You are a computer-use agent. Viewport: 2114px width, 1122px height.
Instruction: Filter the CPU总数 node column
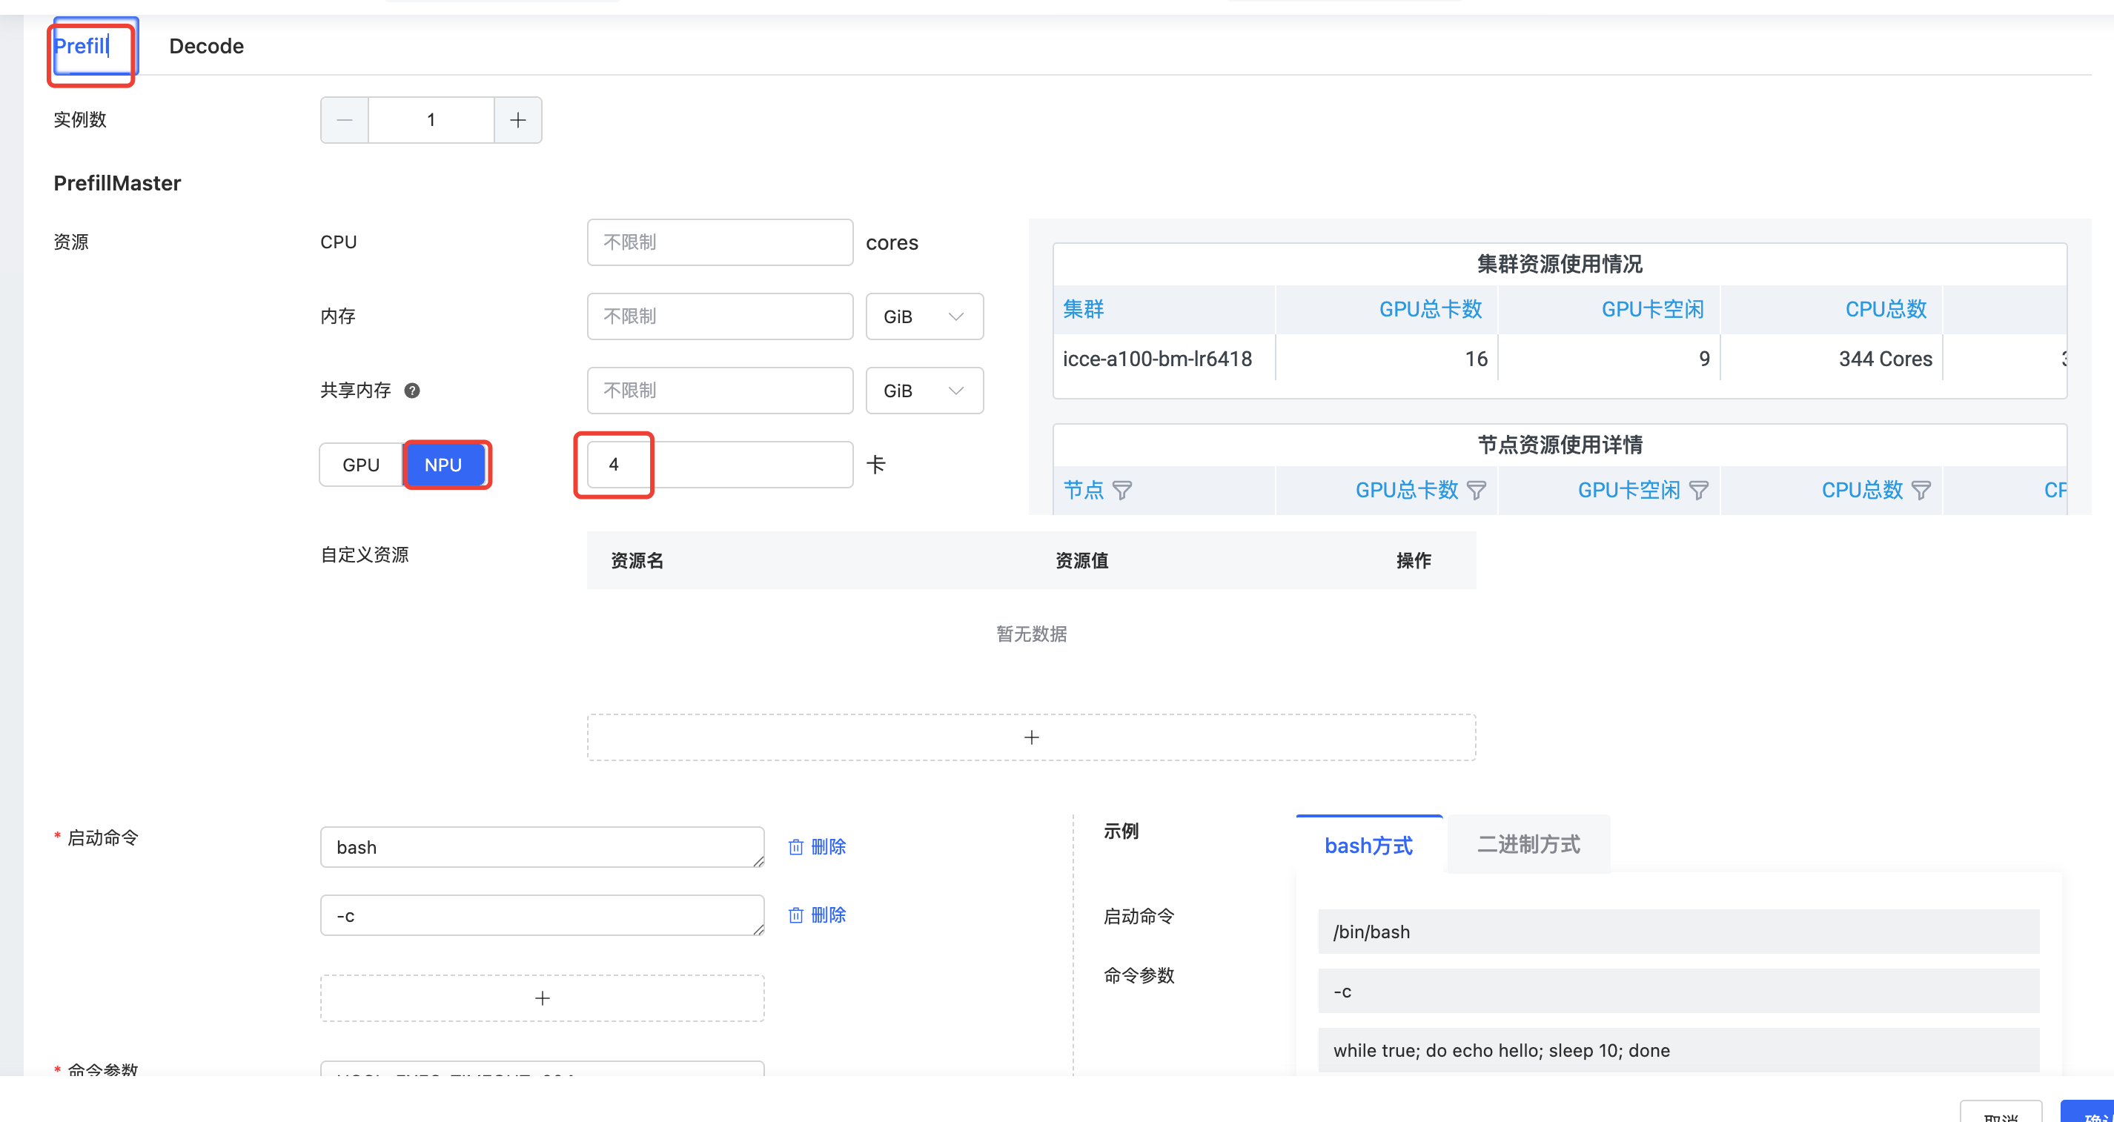point(1921,490)
